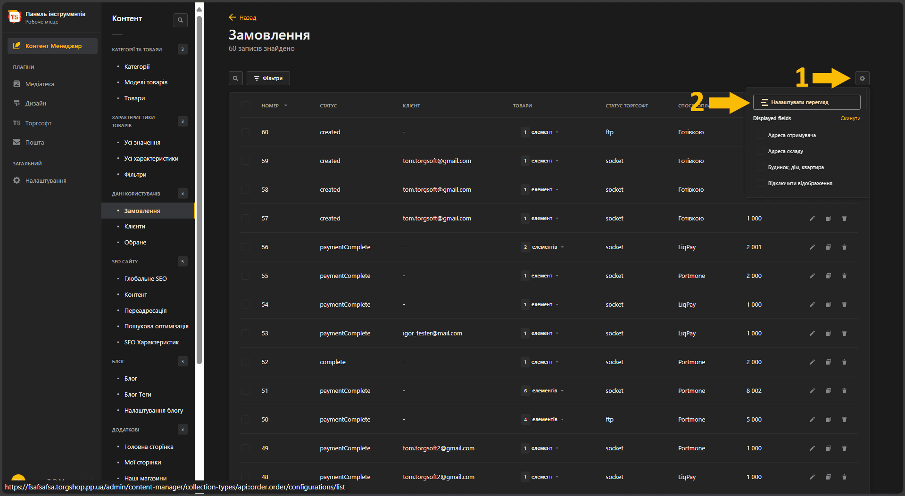Enable Адреса отримувача field checkbox
This screenshot has width=905, height=496.
pos(760,135)
